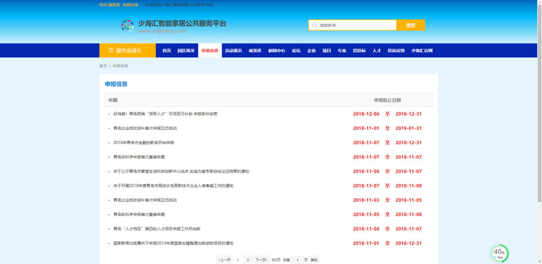Open 政策库 navigation item
542x264 pixels.
[x=255, y=51]
